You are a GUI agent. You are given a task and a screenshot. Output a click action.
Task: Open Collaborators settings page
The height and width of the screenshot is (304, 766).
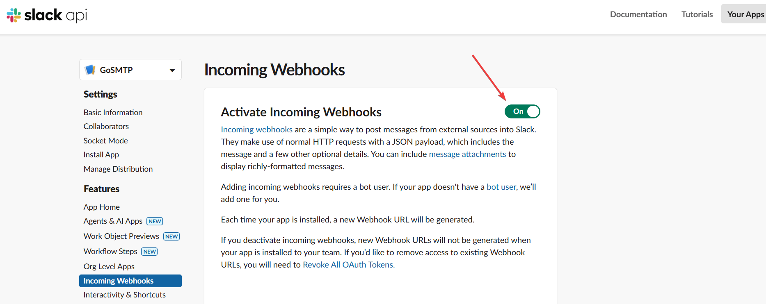[x=106, y=126]
